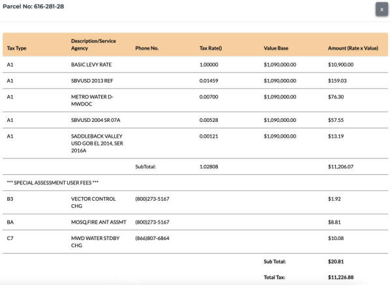This screenshot has height=285, width=390.
Task: Click the SPECIAL ASSESSMENT USER FEES heading
Action: coord(53,183)
